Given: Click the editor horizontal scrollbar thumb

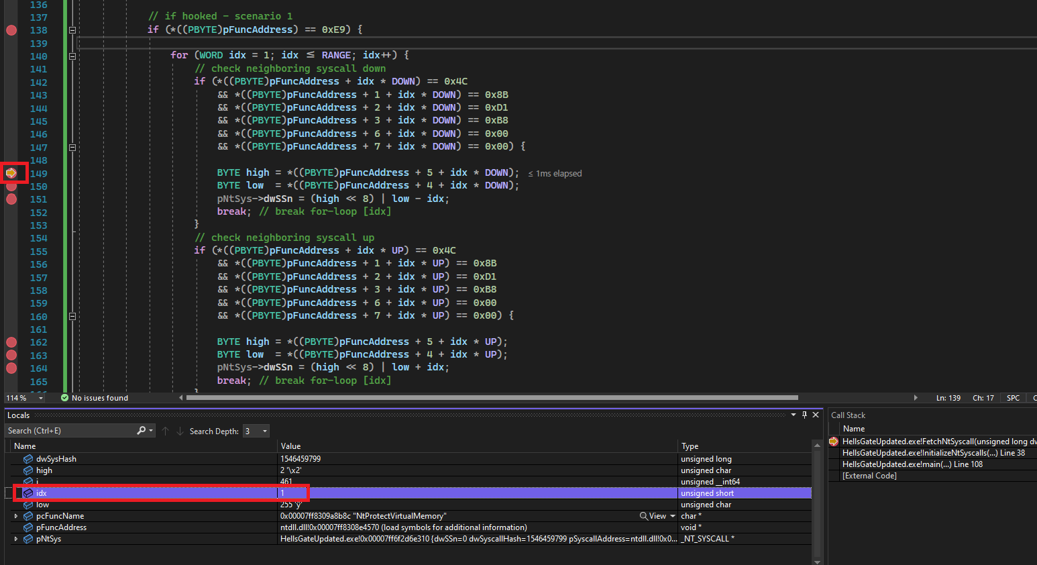Looking at the screenshot, I should click(492, 398).
